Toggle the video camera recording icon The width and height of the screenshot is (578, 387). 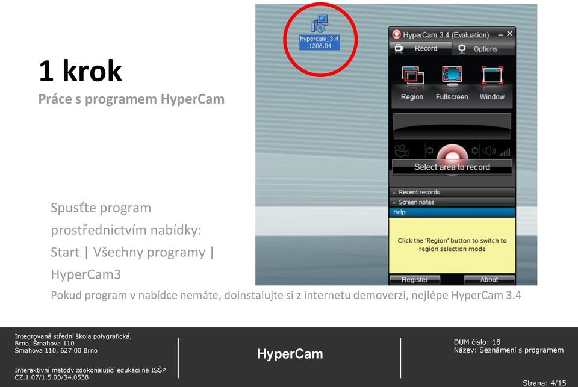coord(402,151)
